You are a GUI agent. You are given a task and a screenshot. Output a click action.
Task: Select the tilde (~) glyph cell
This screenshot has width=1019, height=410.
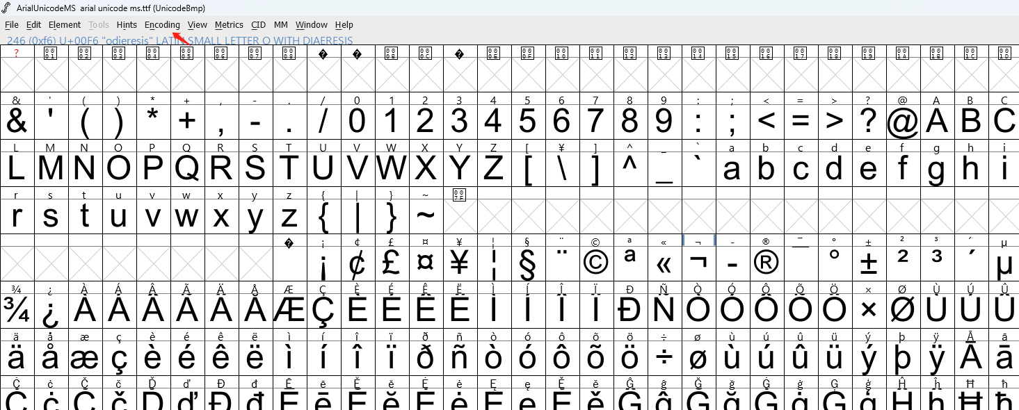coord(425,216)
